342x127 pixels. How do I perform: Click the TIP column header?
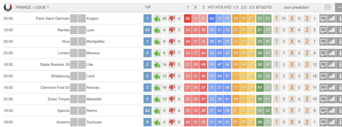(148, 7)
